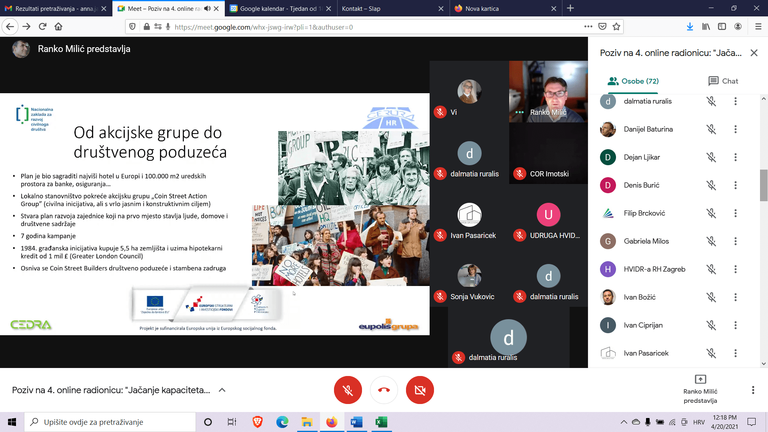Click the red hang up call button
768x432 pixels.
[384, 390]
